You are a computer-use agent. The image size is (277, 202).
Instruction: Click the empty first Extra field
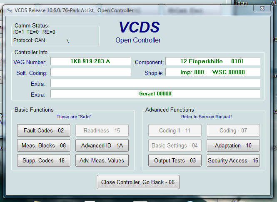155,83
